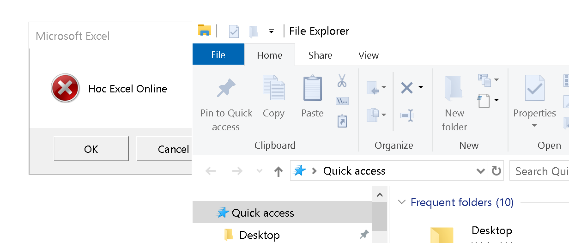Click the Paste shortcut icon

pos(342,121)
